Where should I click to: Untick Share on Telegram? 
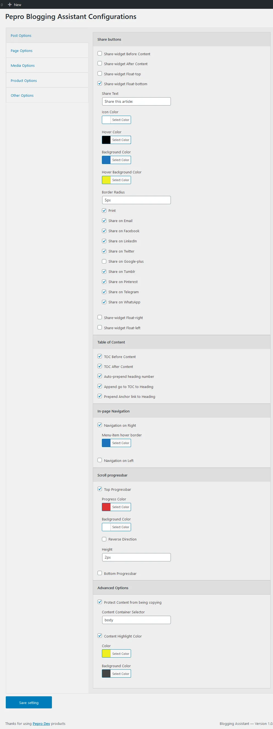pyautogui.click(x=104, y=292)
